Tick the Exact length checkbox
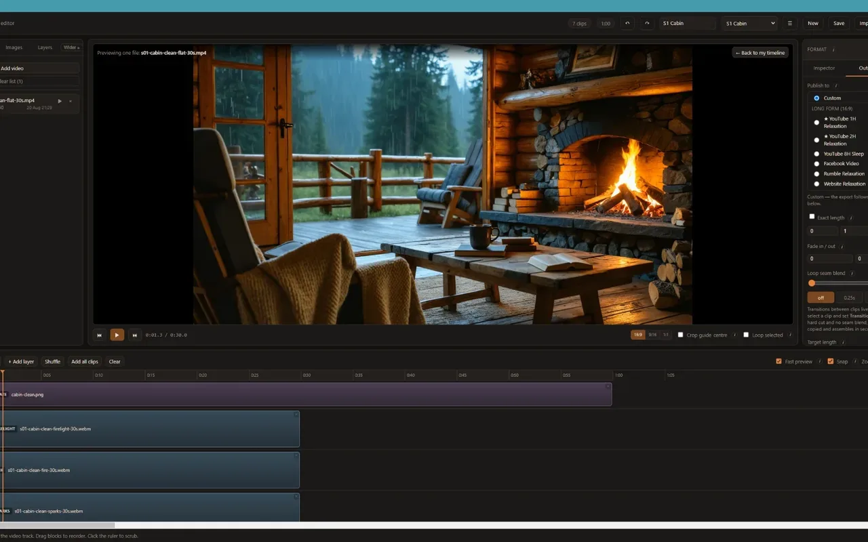The height and width of the screenshot is (542, 868). click(812, 217)
